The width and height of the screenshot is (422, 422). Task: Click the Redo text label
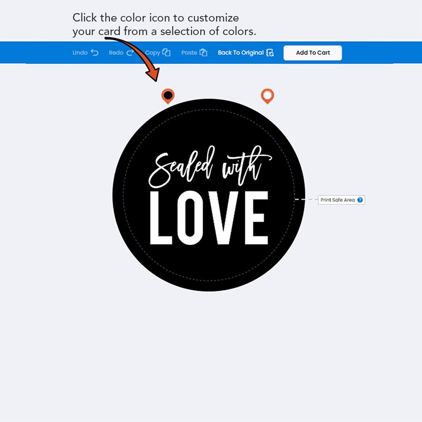116,53
